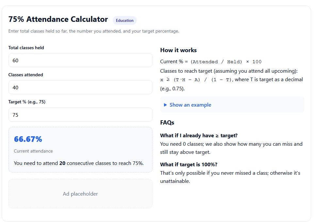This screenshot has width=317, height=222.
Task: Click the page title 75% Attendance Calculator
Action: click(58, 19)
